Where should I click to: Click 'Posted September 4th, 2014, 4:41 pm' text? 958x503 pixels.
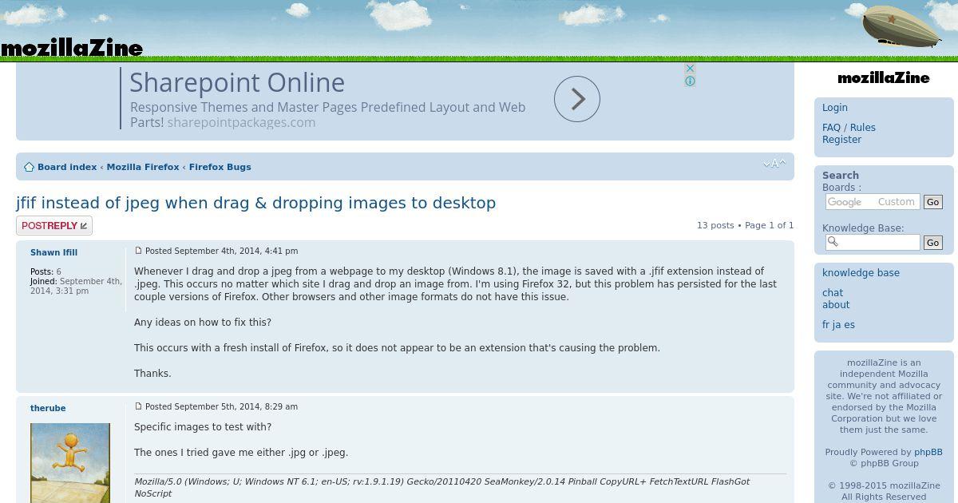[x=221, y=251]
